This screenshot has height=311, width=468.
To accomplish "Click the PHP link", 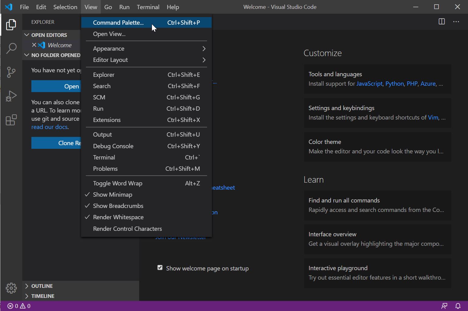I will (x=412, y=84).
